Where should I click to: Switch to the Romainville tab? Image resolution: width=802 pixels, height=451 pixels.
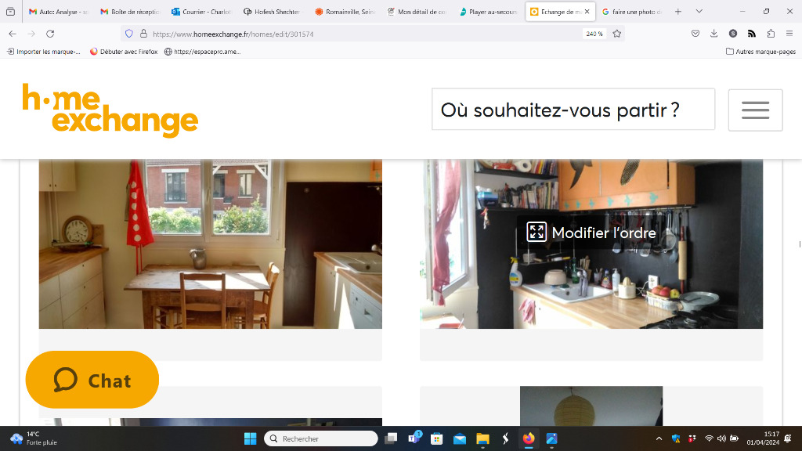click(x=345, y=11)
